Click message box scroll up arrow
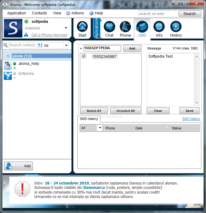 [197, 56]
